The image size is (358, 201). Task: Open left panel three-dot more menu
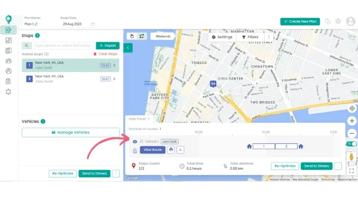(116, 173)
